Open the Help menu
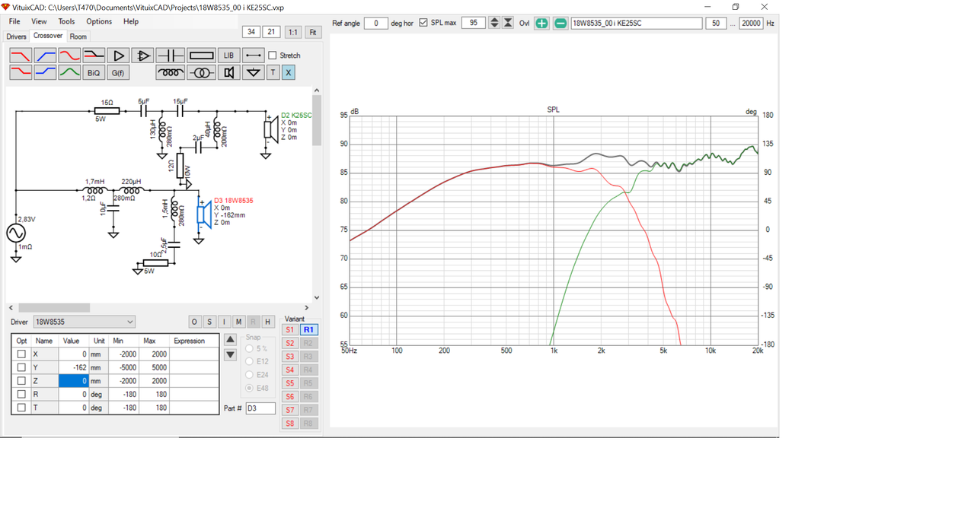 131,21
